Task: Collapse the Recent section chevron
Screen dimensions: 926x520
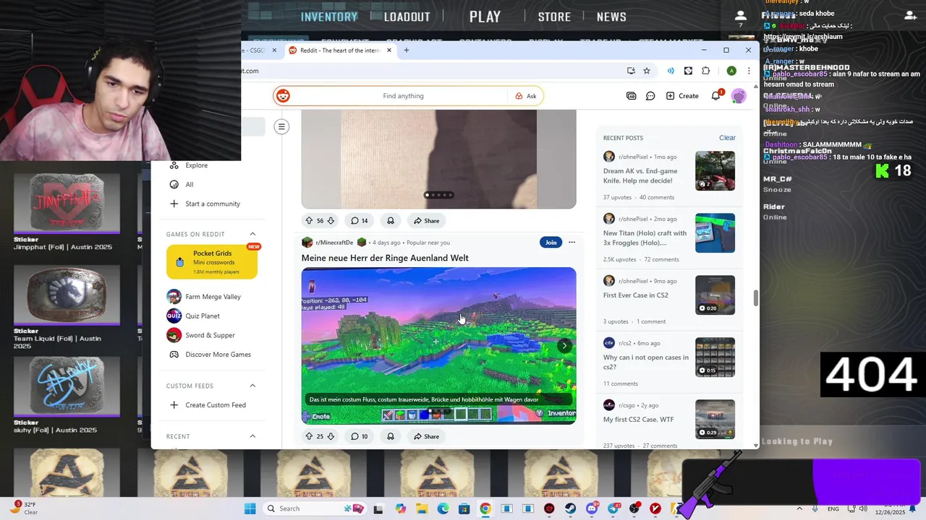Action: pyautogui.click(x=252, y=436)
